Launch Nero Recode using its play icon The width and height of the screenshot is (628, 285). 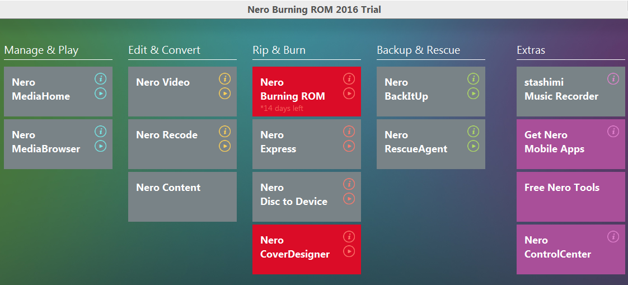224,146
